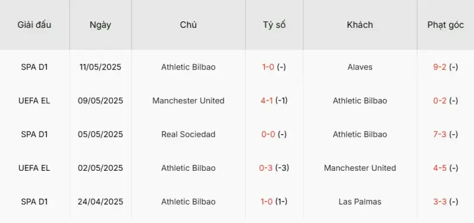Click Las Palmas away team name

click(x=360, y=202)
